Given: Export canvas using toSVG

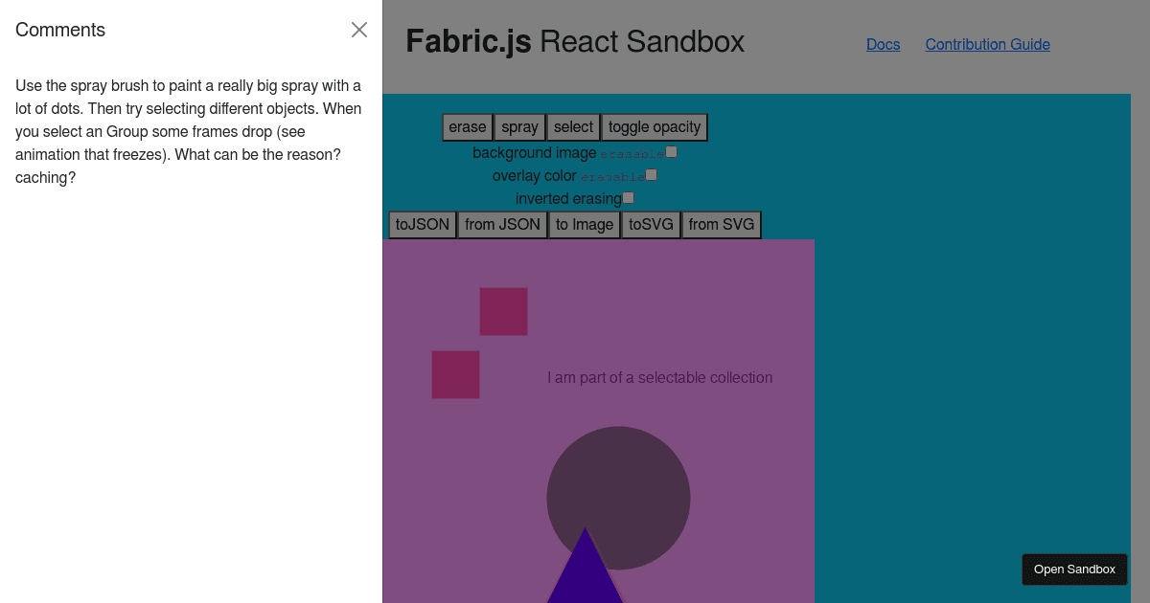Looking at the screenshot, I should click(650, 224).
